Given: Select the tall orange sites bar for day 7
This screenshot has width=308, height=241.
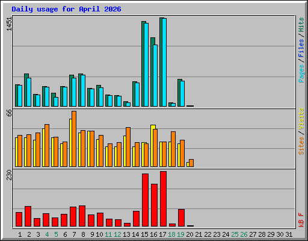Looking at the screenshot, I should pyautogui.click(x=74, y=139).
